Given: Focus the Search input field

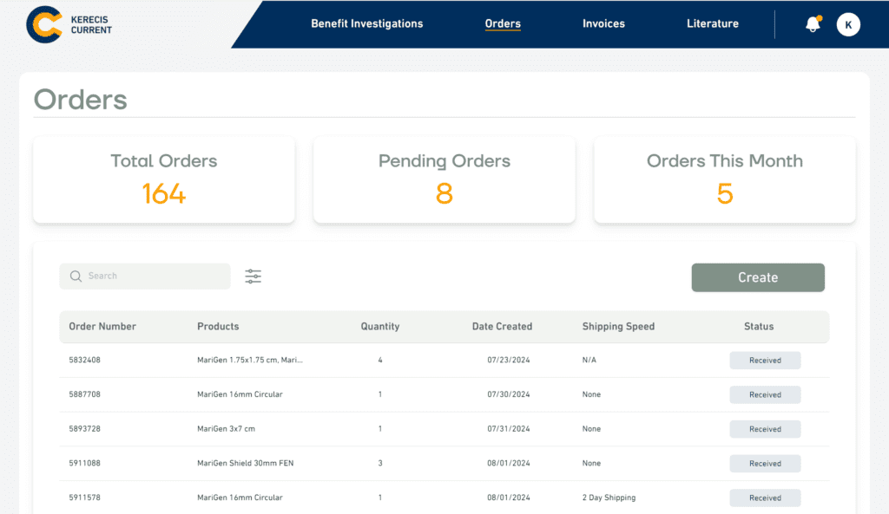Looking at the screenshot, I should click(x=145, y=277).
